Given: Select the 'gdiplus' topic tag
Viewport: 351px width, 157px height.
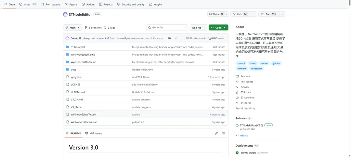Looking at the screenshot, I should coord(276,63).
